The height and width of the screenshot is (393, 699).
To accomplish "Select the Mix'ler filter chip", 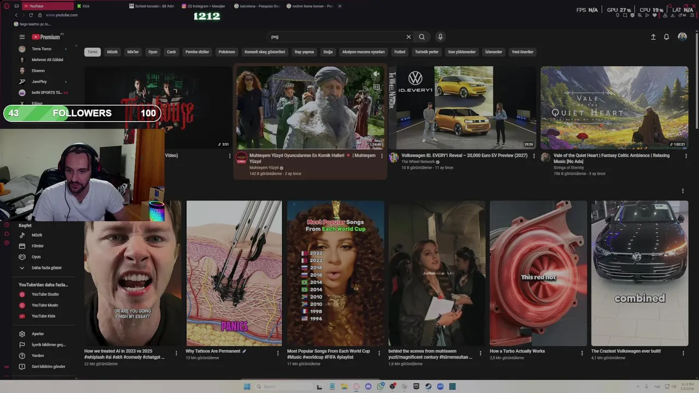I will [133, 52].
